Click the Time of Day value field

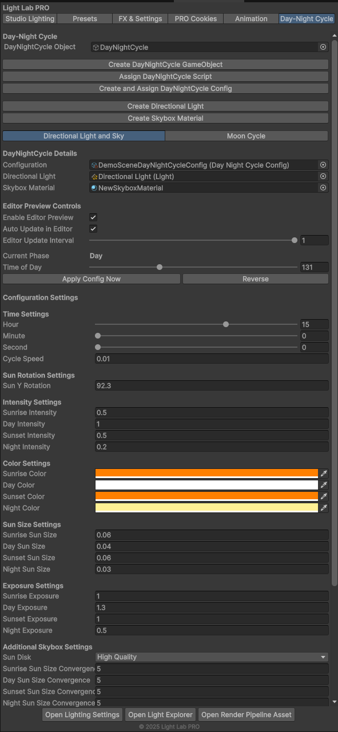315,267
